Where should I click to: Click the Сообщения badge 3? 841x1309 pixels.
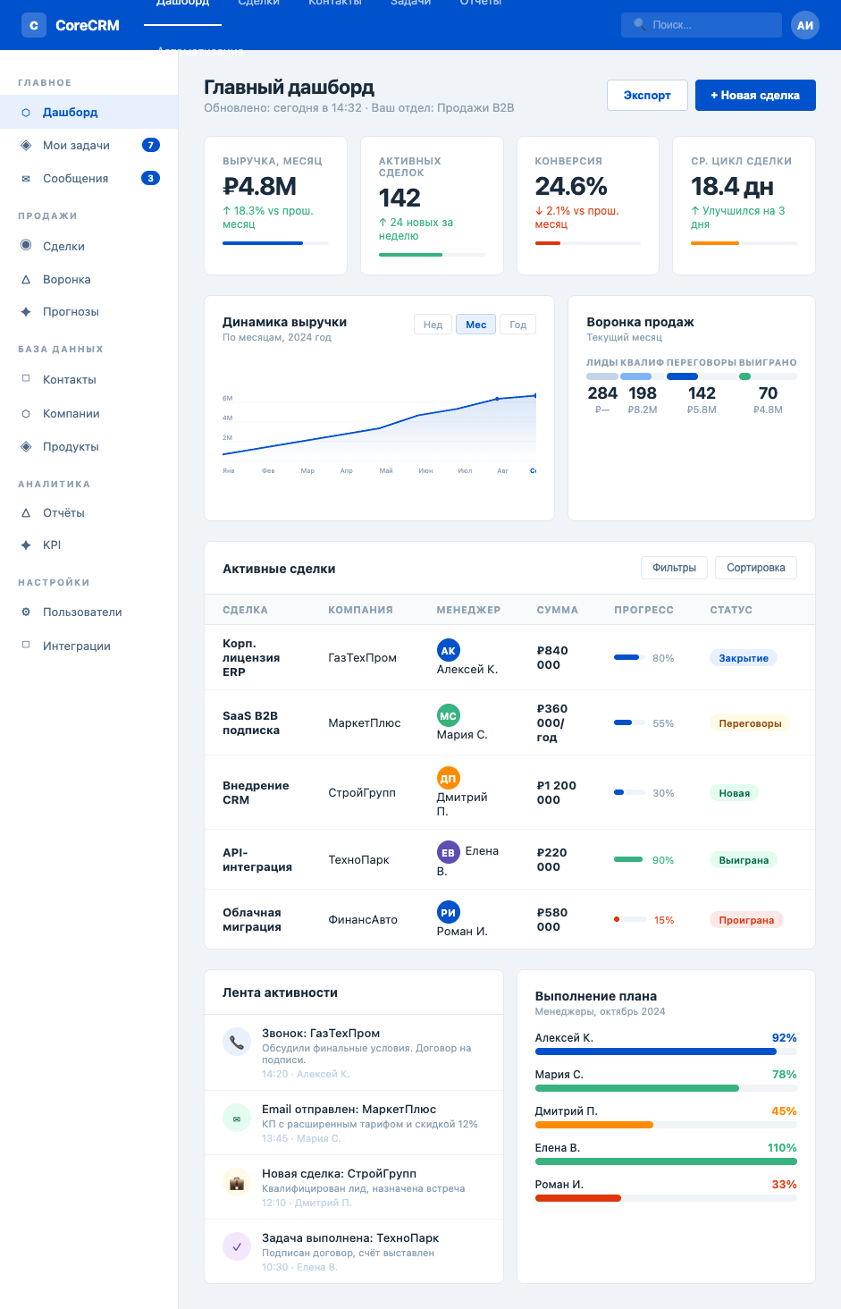tap(151, 178)
